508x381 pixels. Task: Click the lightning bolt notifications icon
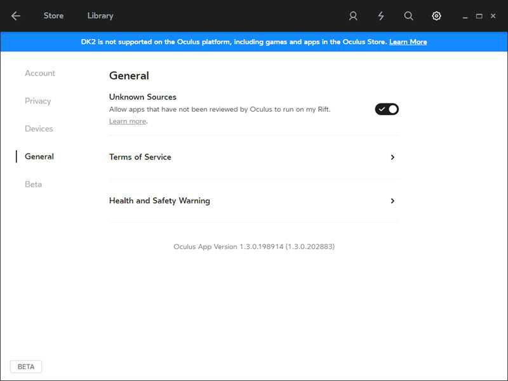click(381, 16)
